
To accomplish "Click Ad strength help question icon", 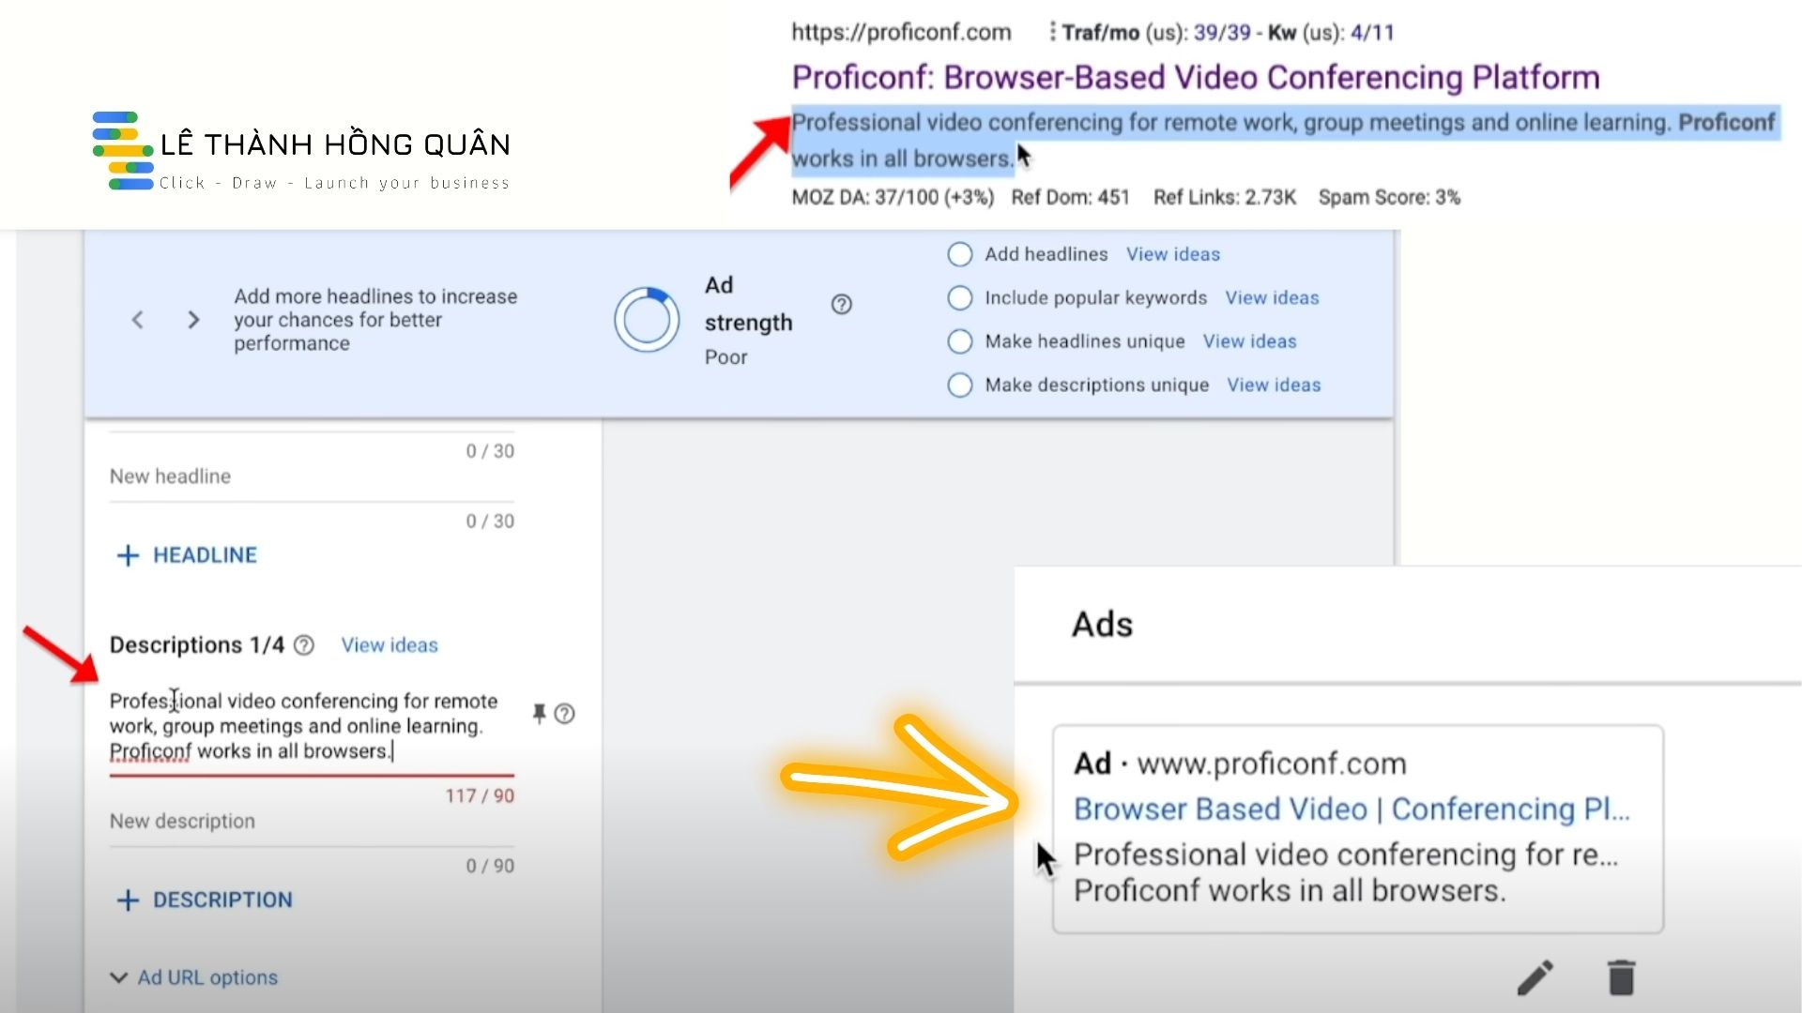I will tap(841, 304).
